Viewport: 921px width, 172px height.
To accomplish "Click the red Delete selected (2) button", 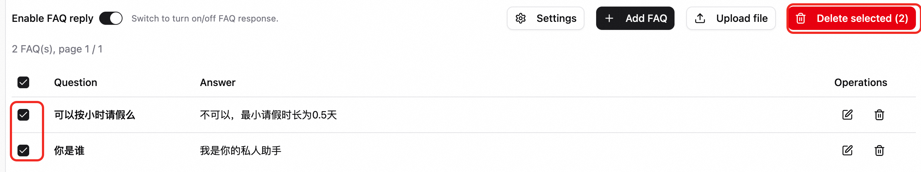I will point(852,18).
